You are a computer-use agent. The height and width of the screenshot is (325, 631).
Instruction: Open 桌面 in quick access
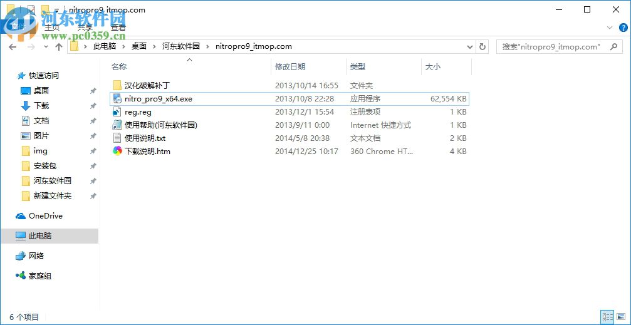(41, 91)
